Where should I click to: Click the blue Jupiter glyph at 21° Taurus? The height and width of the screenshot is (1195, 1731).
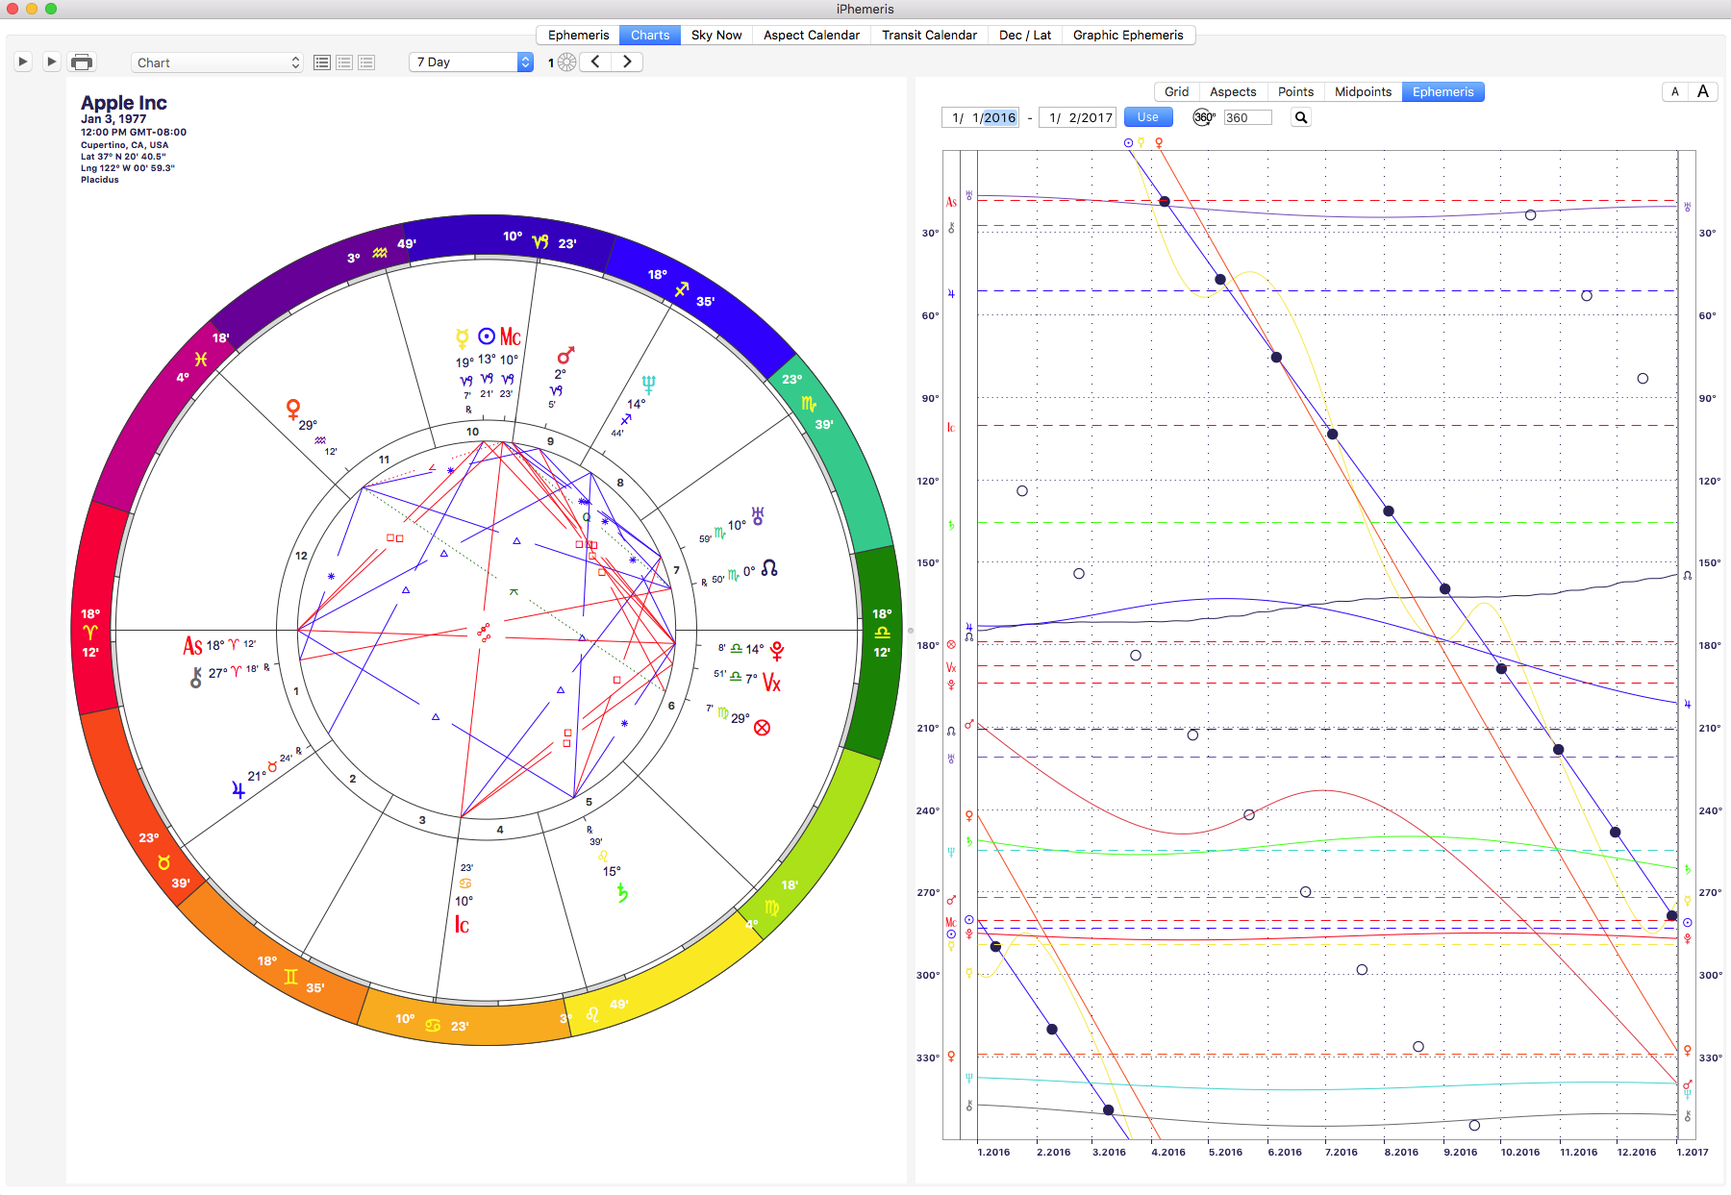238,790
